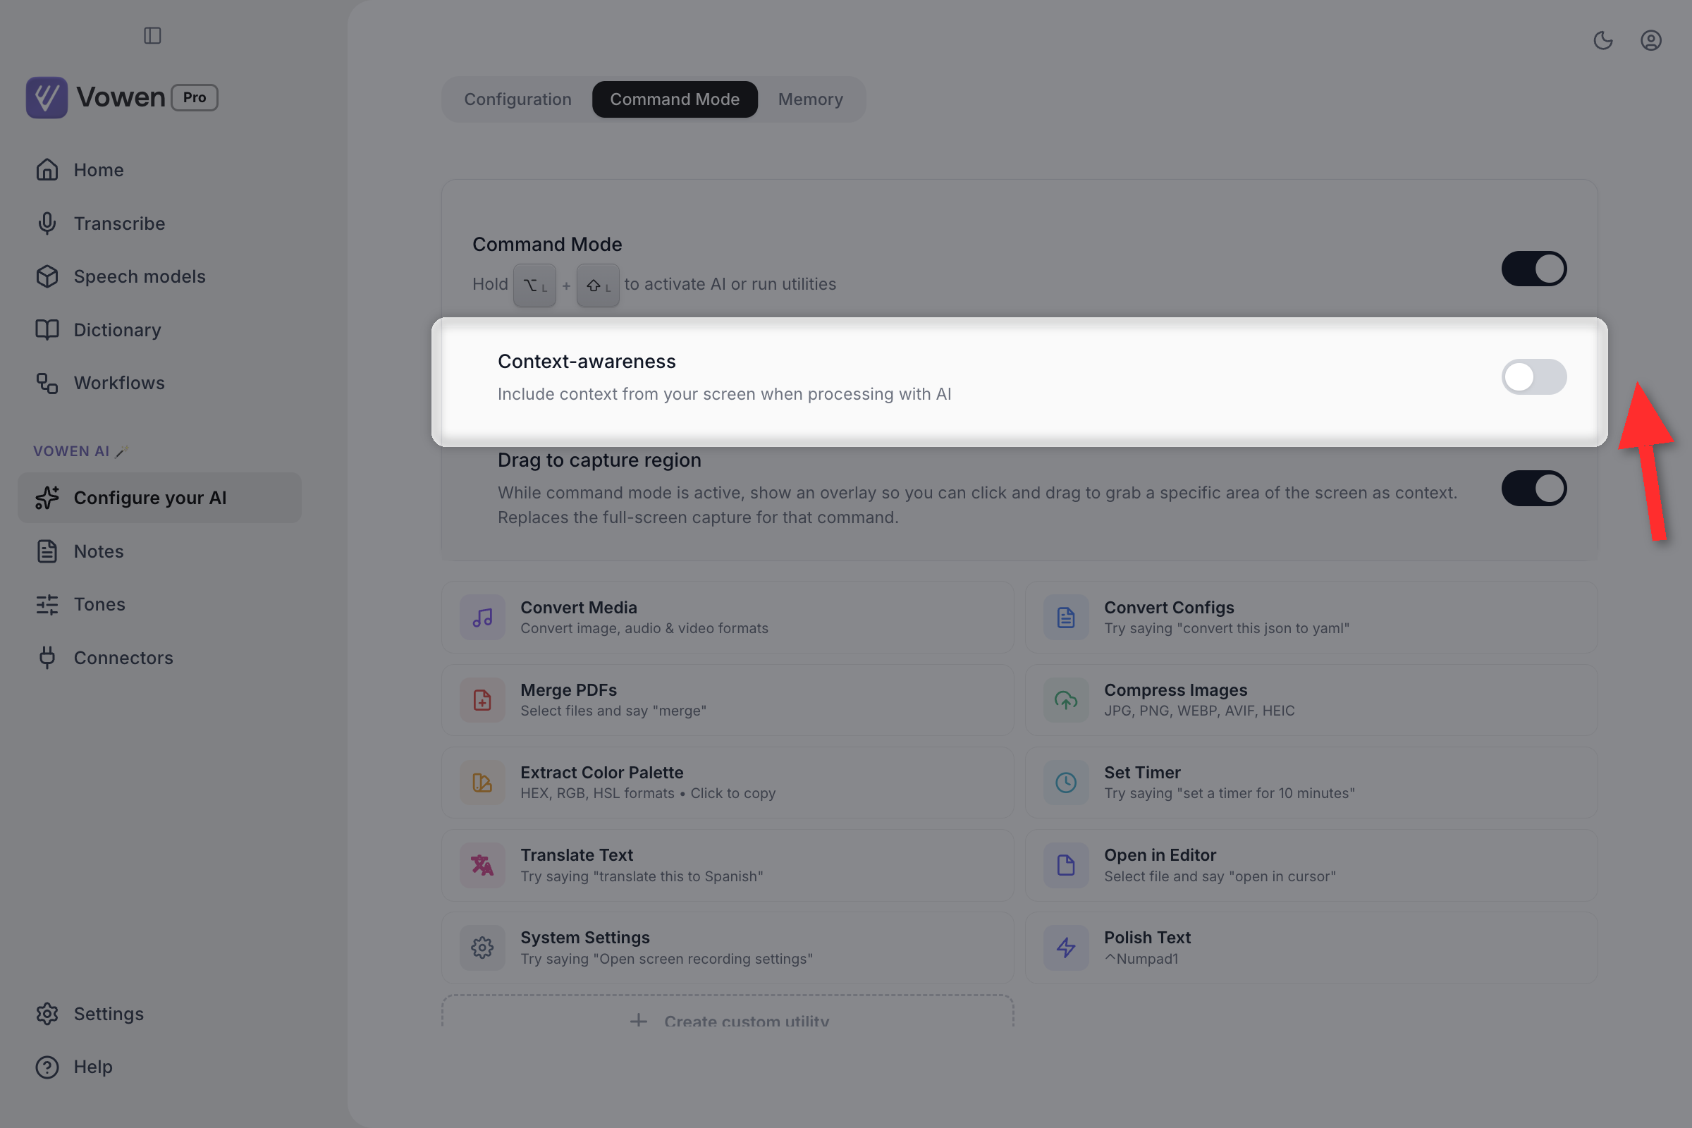Image resolution: width=1692 pixels, height=1128 pixels.
Task: Switch to the Configuration tab
Action: (x=518, y=99)
